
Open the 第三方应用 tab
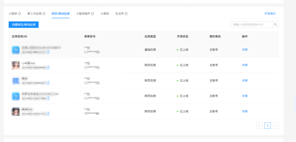click(34, 14)
